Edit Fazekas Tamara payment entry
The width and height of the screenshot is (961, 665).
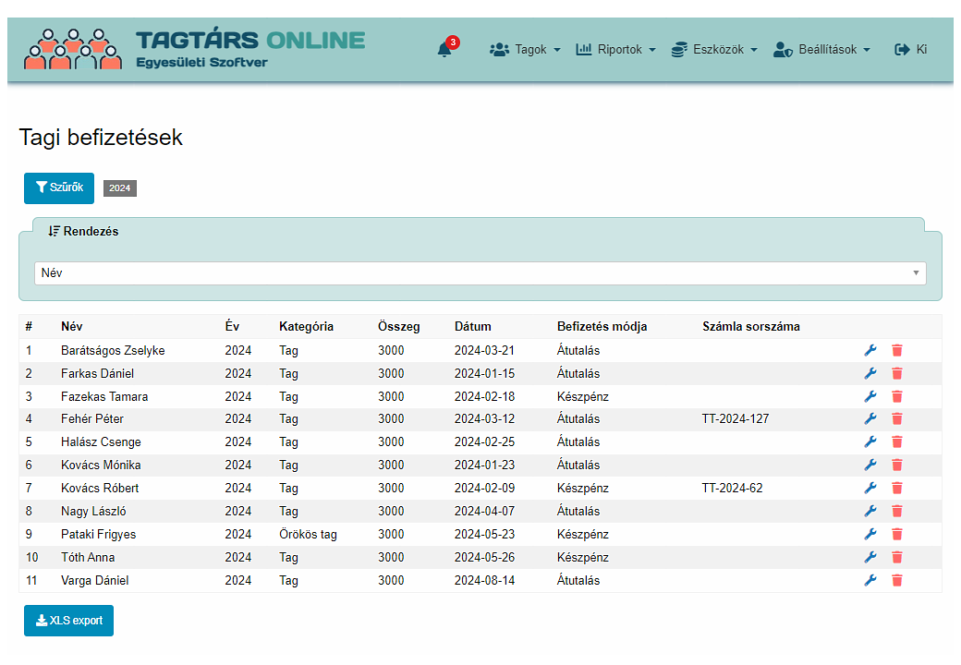pyautogui.click(x=870, y=396)
